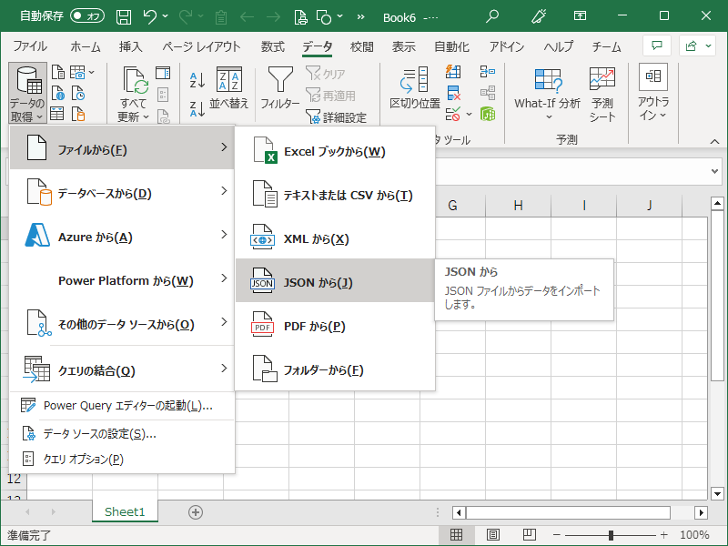Screen dimensions: 728x546
Task: Switch to the 自動化 tab
Action: [x=451, y=46]
